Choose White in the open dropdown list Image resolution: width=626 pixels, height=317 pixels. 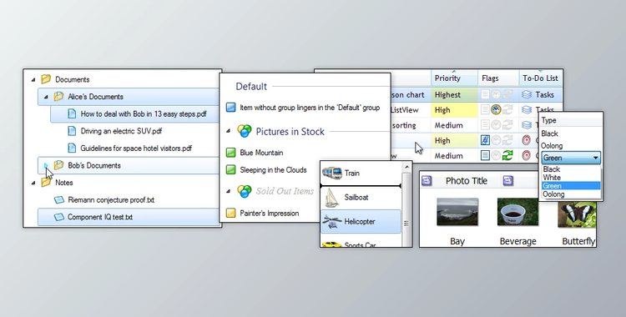coord(571,178)
